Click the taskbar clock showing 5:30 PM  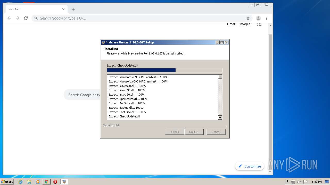pyautogui.click(x=317, y=182)
